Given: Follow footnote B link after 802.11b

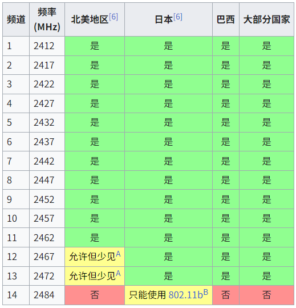Looking at the screenshot, I should pyautogui.click(x=205, y=293).
